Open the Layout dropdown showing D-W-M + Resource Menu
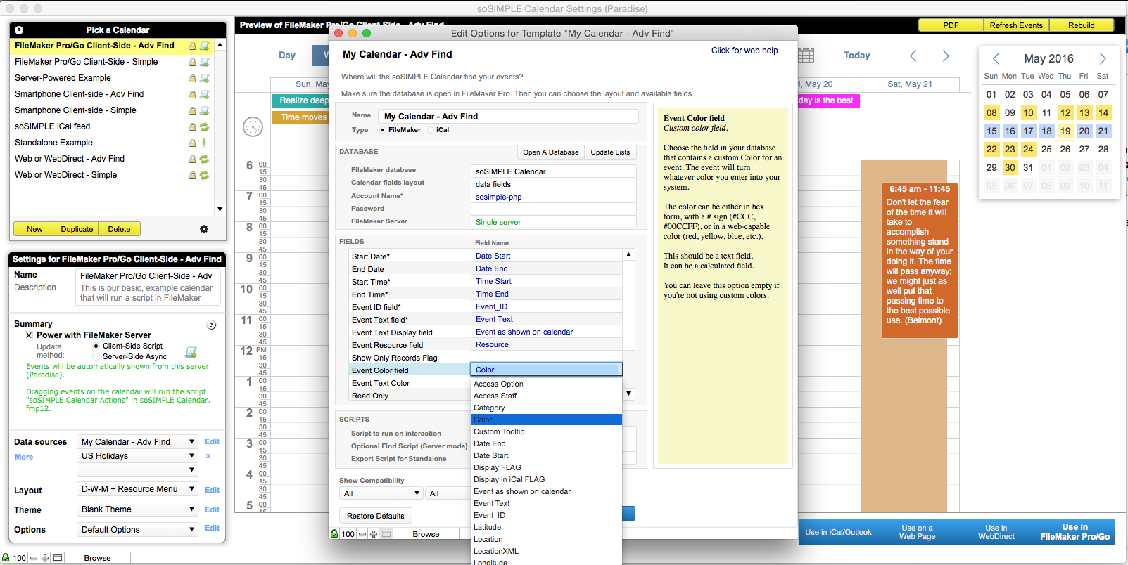 137,489
